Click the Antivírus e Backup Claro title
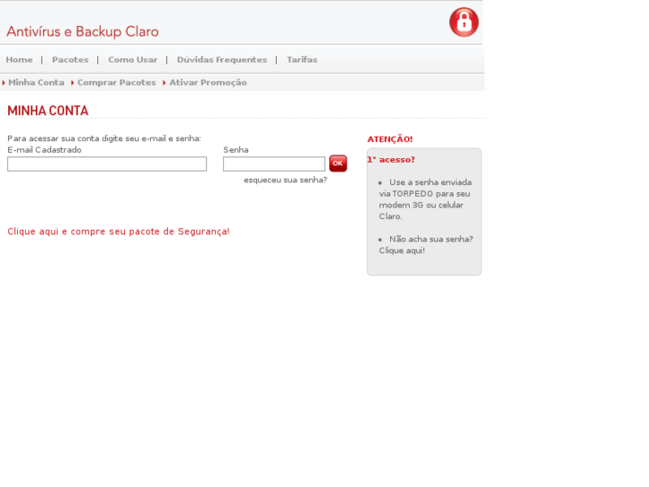 (x=82, y=32)
